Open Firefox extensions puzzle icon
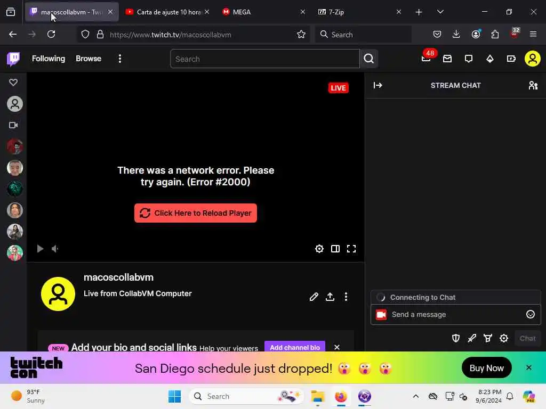The width and height of the screenshot is (546, 409). [x=495, y=35]
